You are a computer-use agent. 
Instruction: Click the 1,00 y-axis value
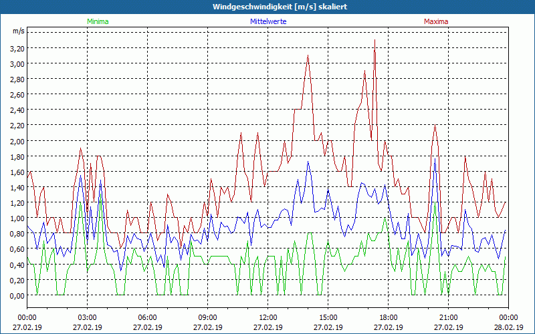tap(17, 218)
